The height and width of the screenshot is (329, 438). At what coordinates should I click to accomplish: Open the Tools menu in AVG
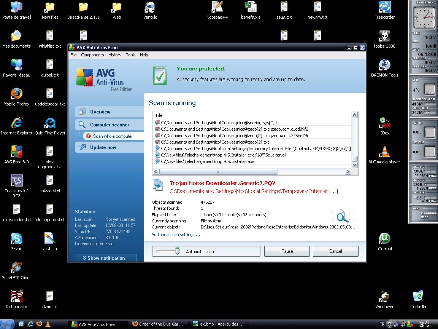(x=131, y=55)
